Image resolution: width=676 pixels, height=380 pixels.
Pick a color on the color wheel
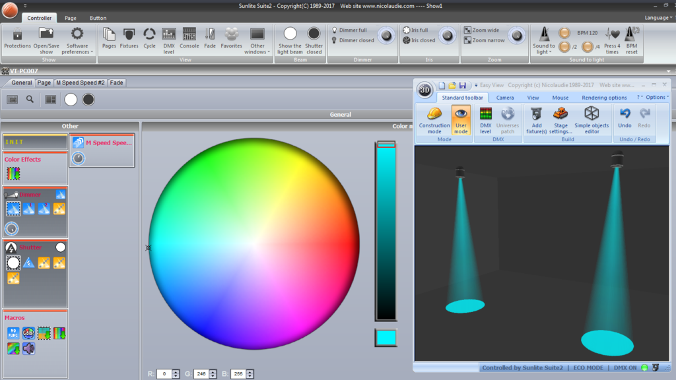(x=254, y=243)
